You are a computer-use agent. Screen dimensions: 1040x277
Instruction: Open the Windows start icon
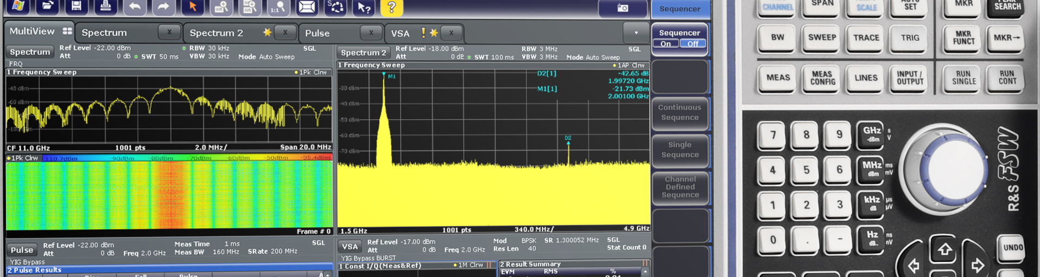(18, 7)
